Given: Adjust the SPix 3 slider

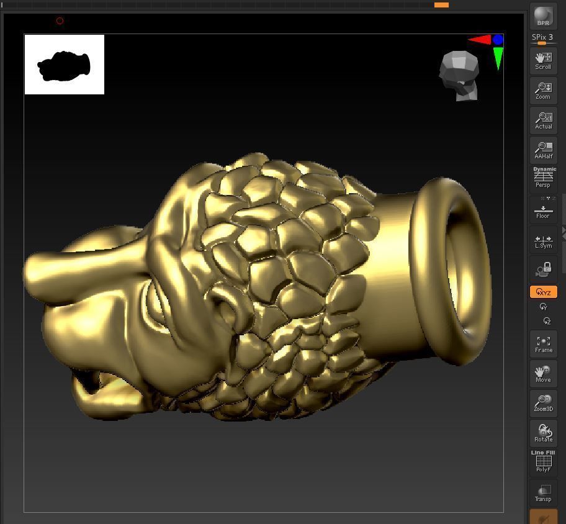Looking at the screenshot, I should pos(543,38).
